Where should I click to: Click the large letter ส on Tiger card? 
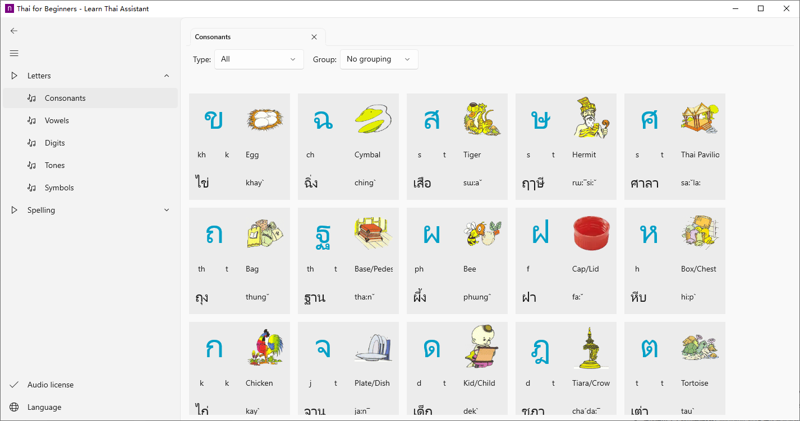(x=431, y=119)
